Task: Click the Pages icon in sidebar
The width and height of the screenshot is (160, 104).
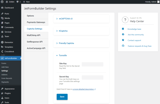Action: (2, 23)
